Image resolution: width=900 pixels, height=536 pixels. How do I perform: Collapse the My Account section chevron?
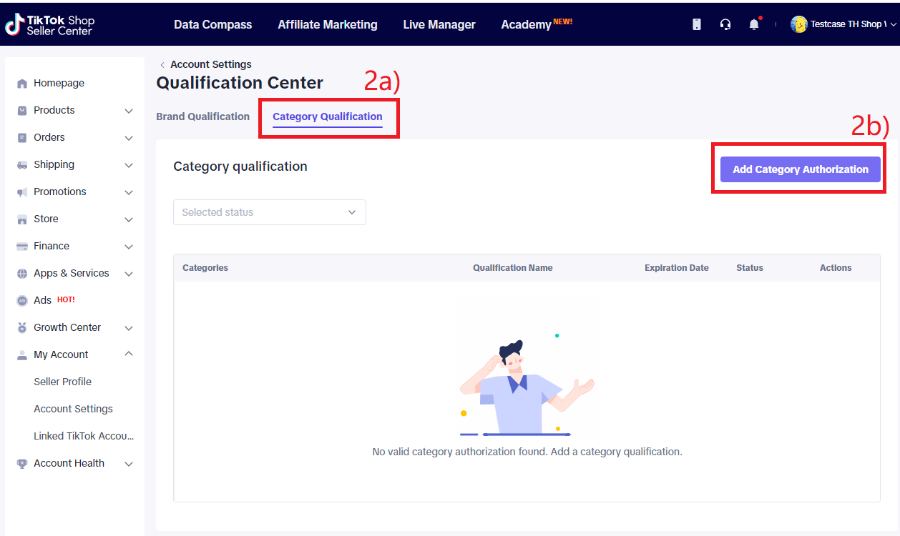[x=129, y=354]
